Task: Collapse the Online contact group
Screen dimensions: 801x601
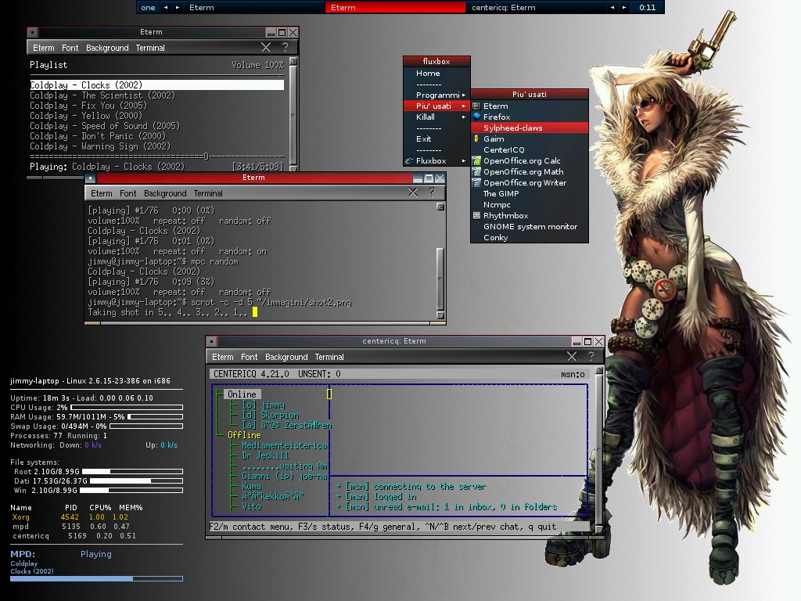Action: 242,394
